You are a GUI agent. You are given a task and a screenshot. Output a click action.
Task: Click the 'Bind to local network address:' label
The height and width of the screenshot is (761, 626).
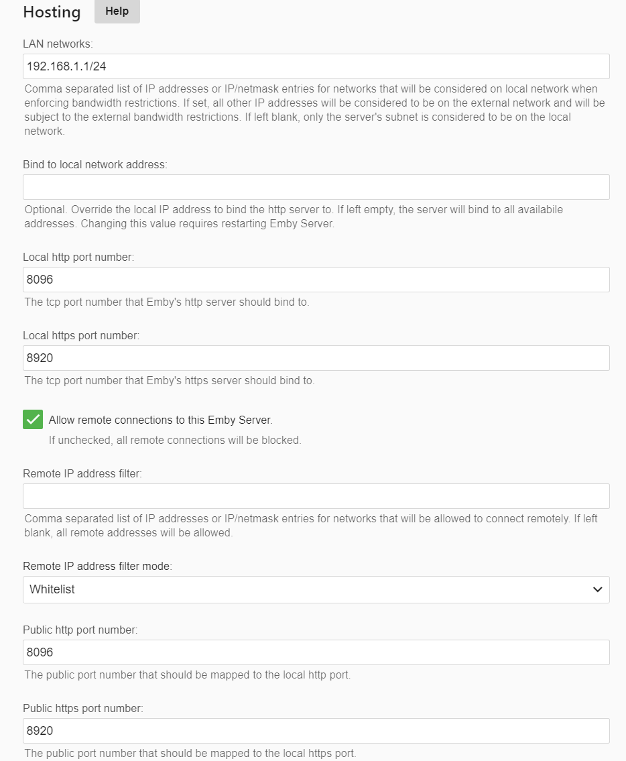[95, 164]
